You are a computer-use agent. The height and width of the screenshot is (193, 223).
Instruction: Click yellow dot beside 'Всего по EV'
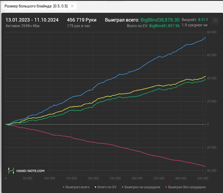(x=96, y=187)
